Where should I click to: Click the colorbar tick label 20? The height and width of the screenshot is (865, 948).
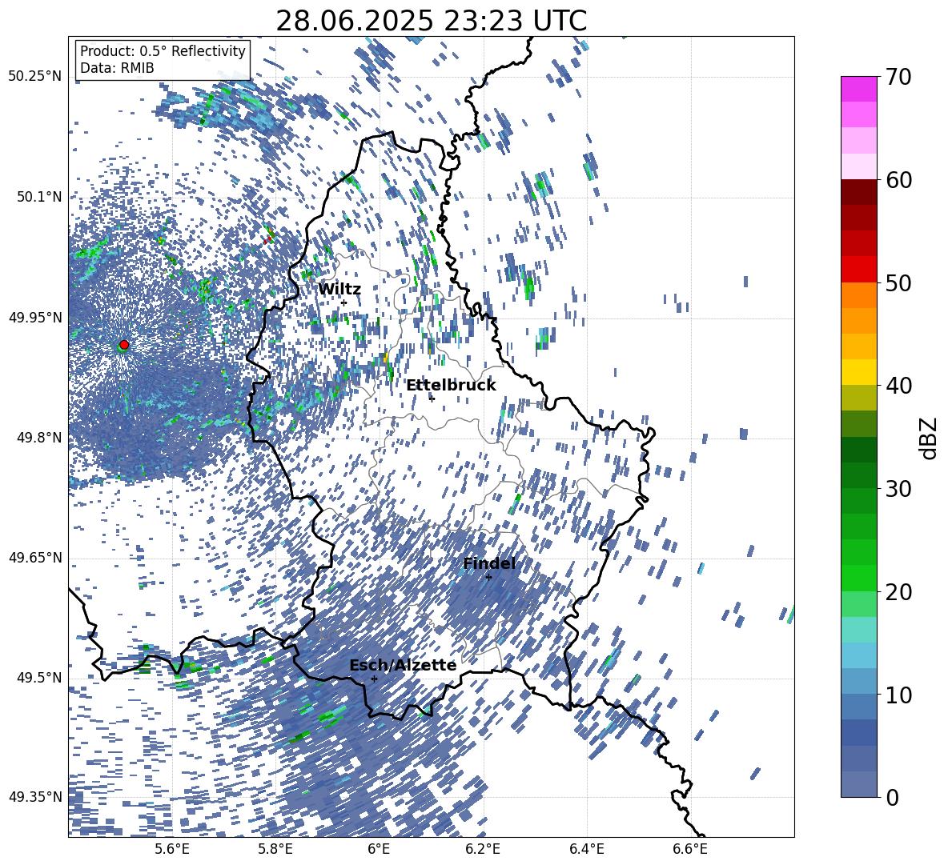click(899, 592)
